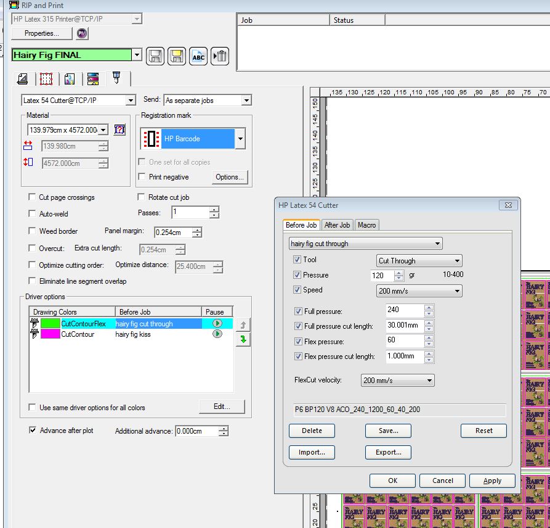The image size is (550, 528).
Task: Increase Pressure value with up stepper
Action: [x=399, y=273]
